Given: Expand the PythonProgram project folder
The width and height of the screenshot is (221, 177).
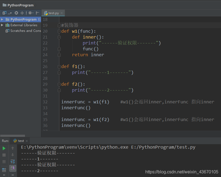Looking at the screenshot, I should [x=2, y=19].
